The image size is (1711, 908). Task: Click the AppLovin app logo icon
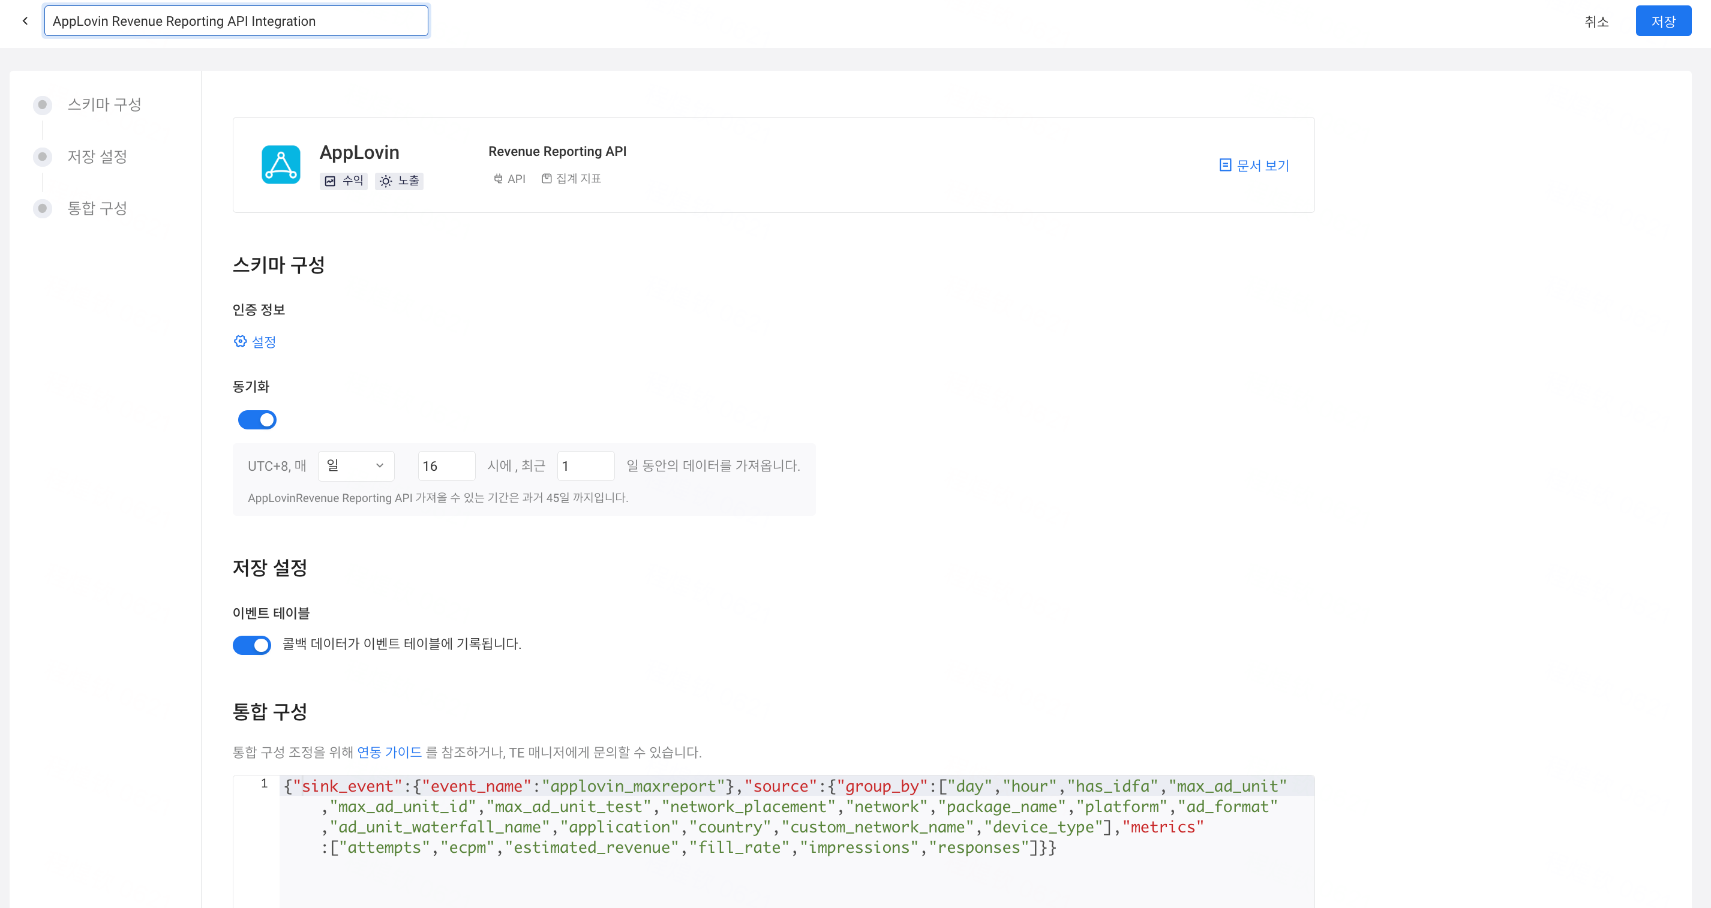tap(280, 164)
